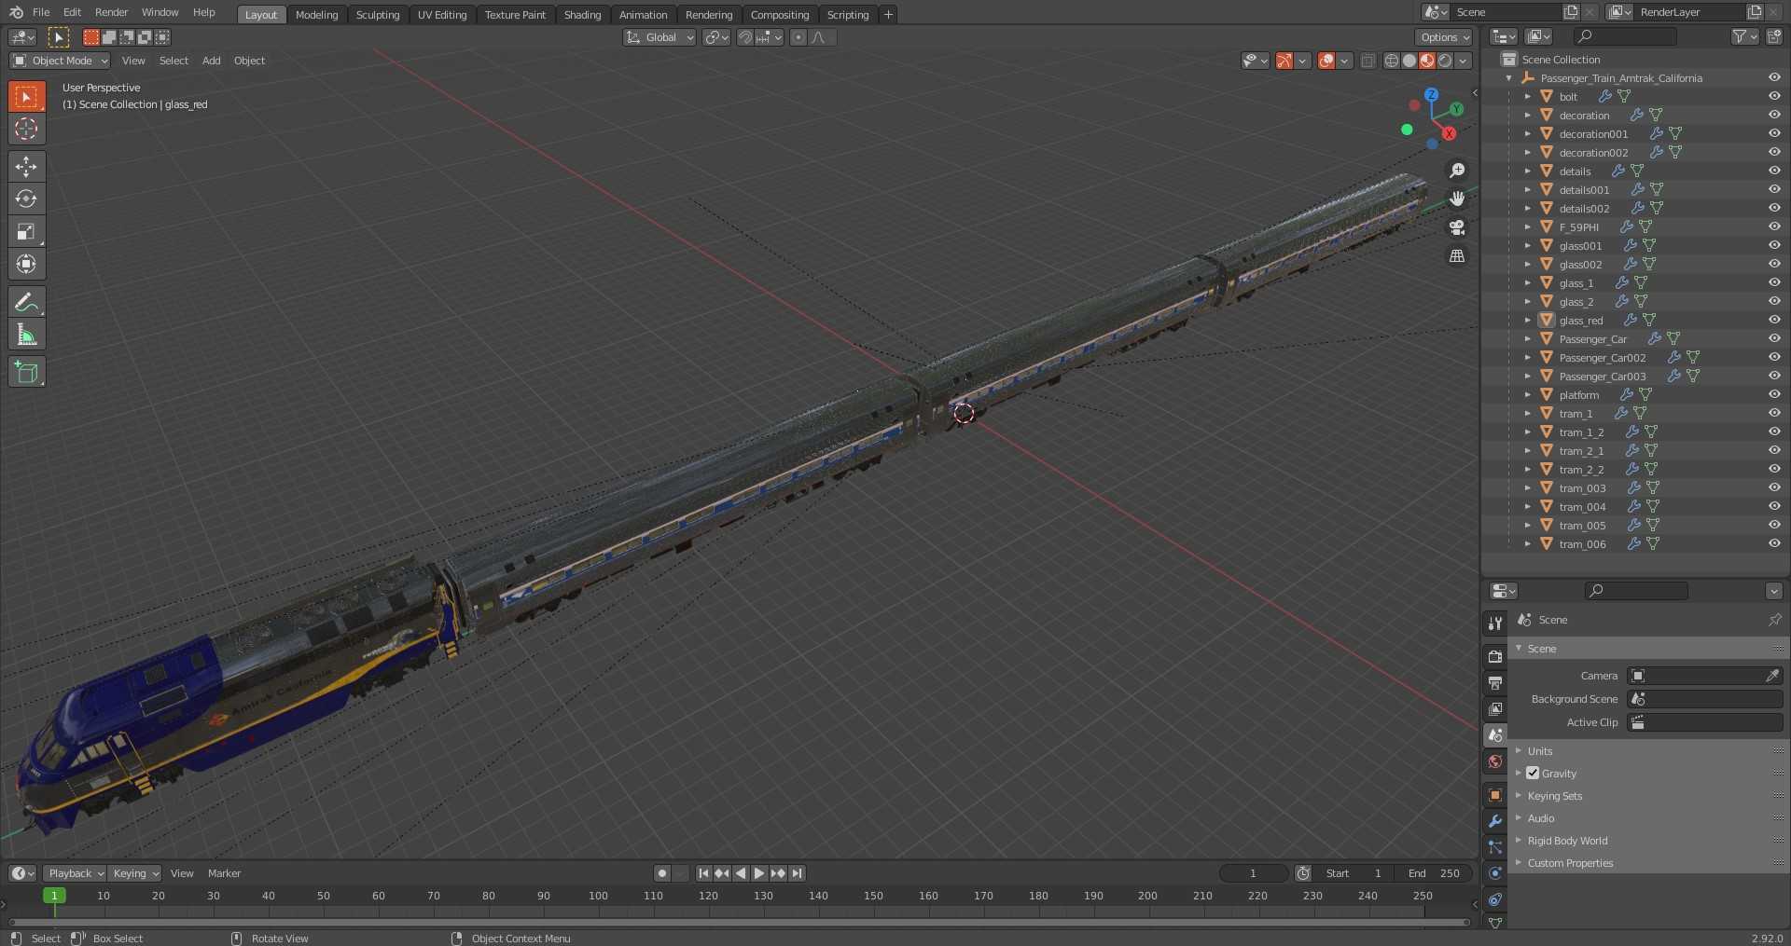Click the Zoom view magnifier icon
Screen dimensions: 1791x946
(1457, 171)
